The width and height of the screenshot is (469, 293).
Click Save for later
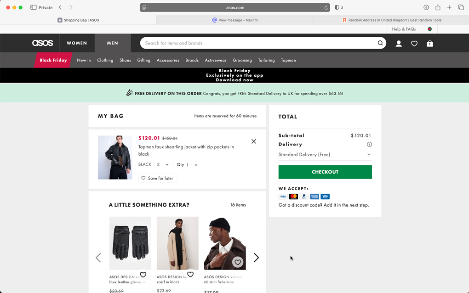[158, 178]
